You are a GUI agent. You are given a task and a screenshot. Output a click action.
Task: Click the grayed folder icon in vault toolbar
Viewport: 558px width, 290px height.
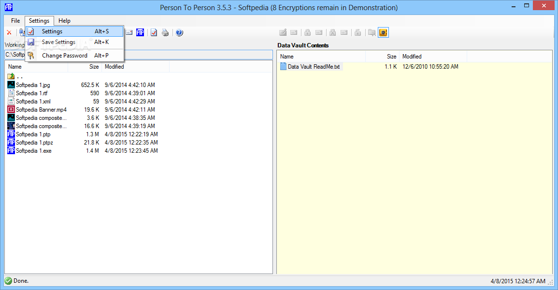pos(372,32)
